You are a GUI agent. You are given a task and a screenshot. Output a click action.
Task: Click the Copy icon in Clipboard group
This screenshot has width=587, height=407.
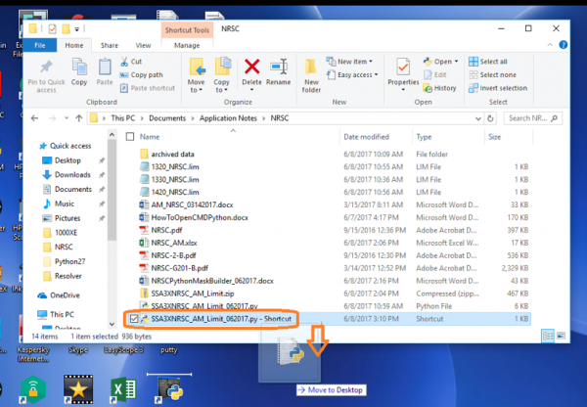[x=79, y=72]
